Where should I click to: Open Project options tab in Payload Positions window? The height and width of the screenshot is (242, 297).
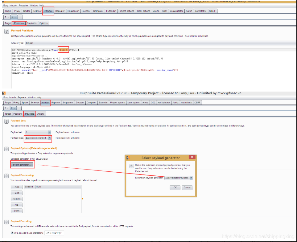click(126, 11)
